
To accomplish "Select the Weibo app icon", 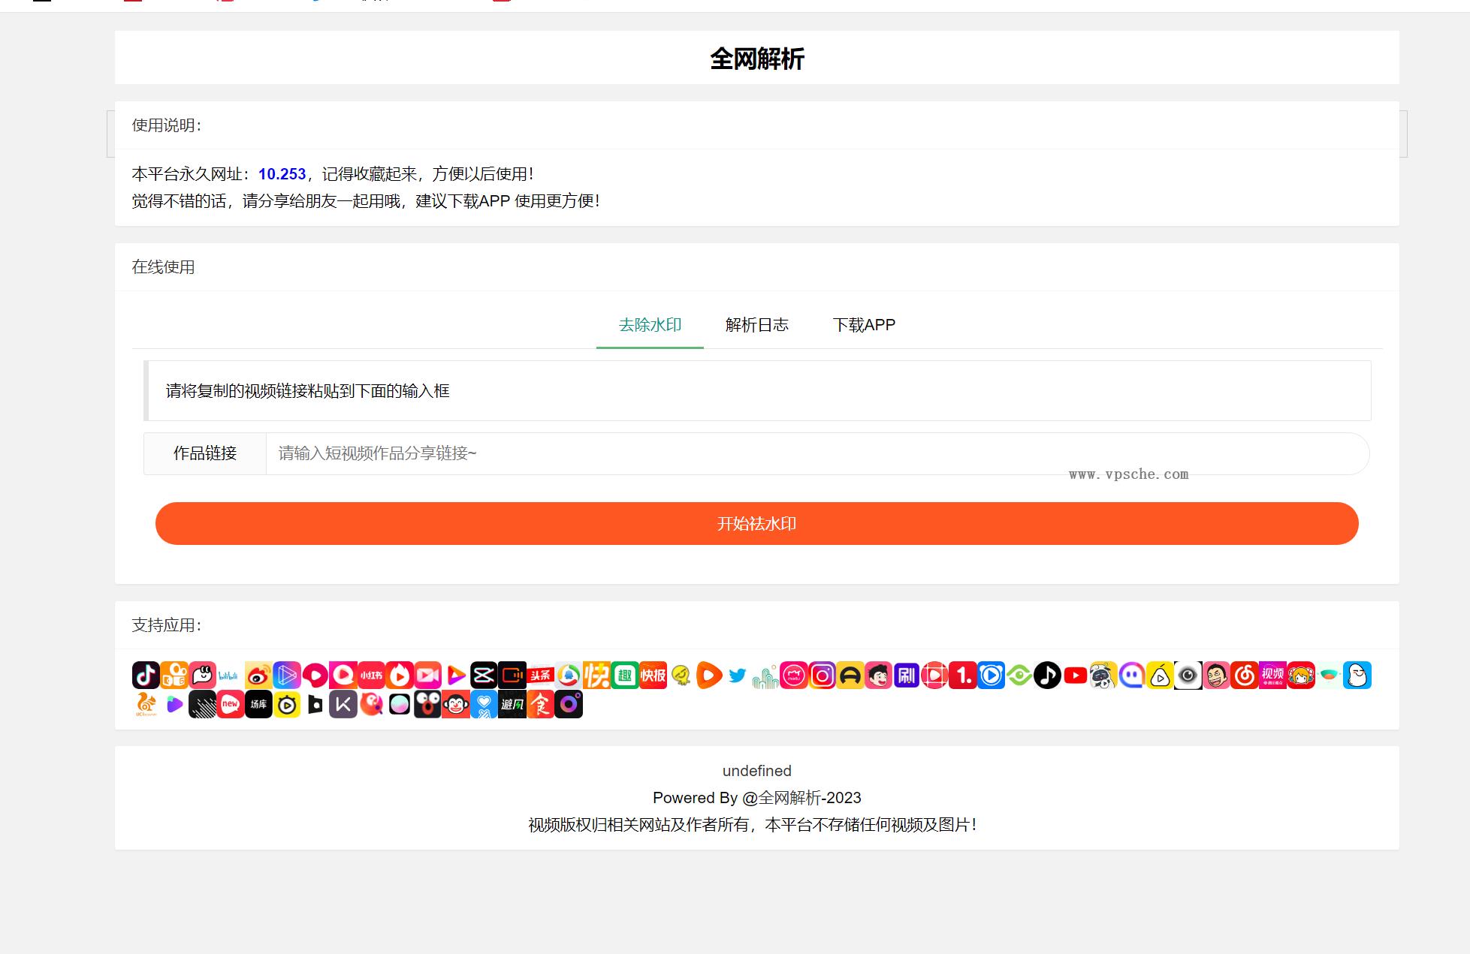I will 258,675.
